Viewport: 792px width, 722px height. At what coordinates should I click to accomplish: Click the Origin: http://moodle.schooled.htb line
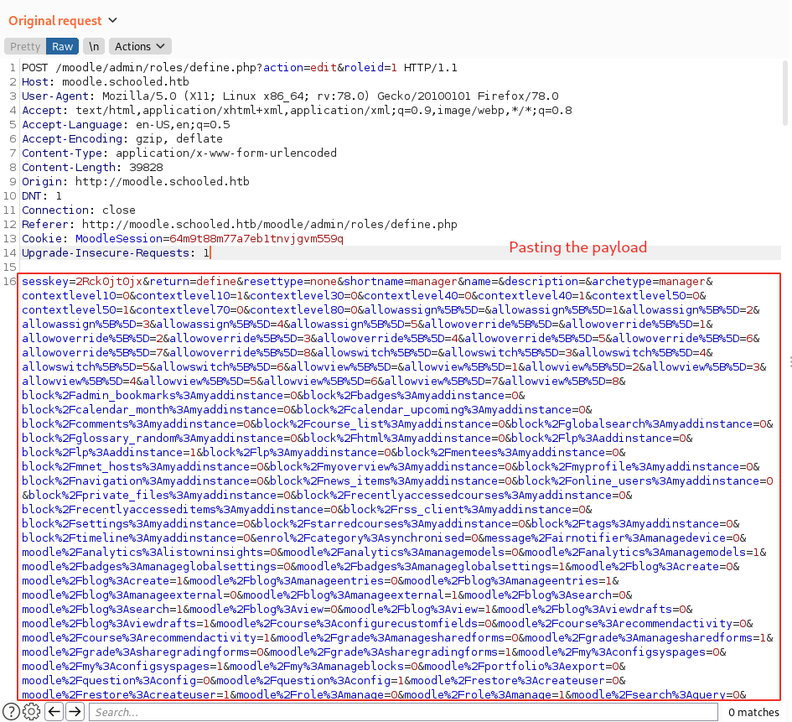(x=136, y=181)
